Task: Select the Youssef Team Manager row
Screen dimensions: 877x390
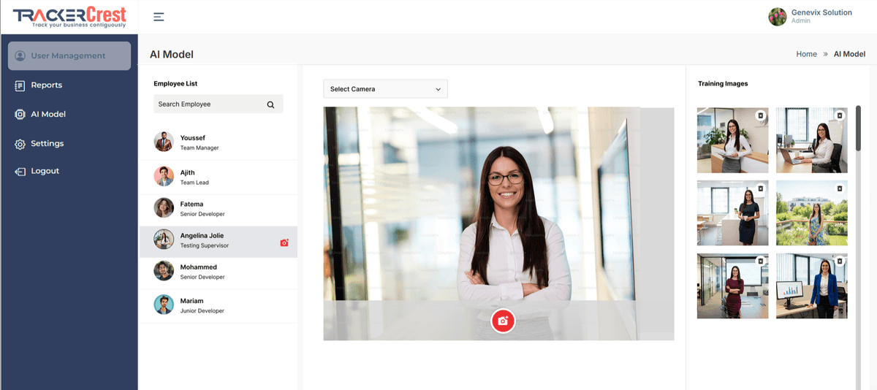Action: [x=219, y=142]
